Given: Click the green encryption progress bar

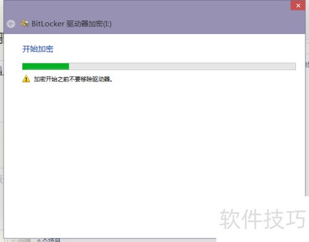Looking at the screenshot, I should point(159,66).
